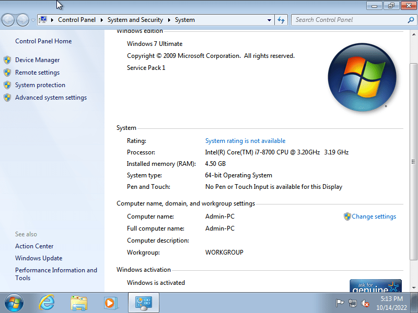Open the address bar history dropdown
Image resolution: width=418 pixels, height=313 pixels.
[269, 20]
